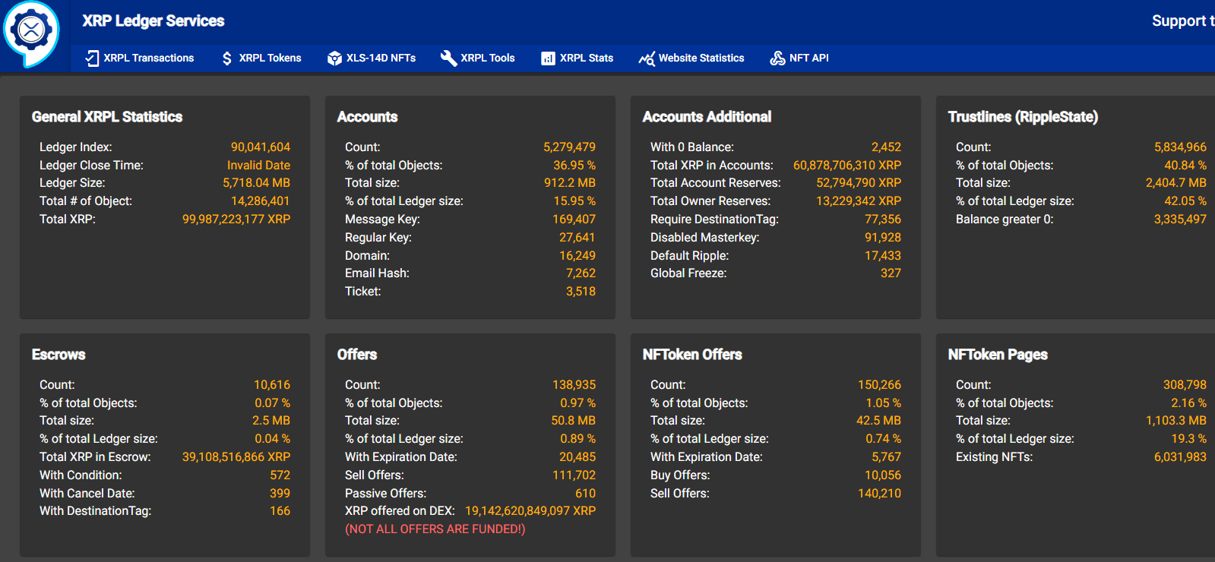Click the line graph icon for Website Statistics
This screenshot has height=562, width=1215.
pos(647,58)
